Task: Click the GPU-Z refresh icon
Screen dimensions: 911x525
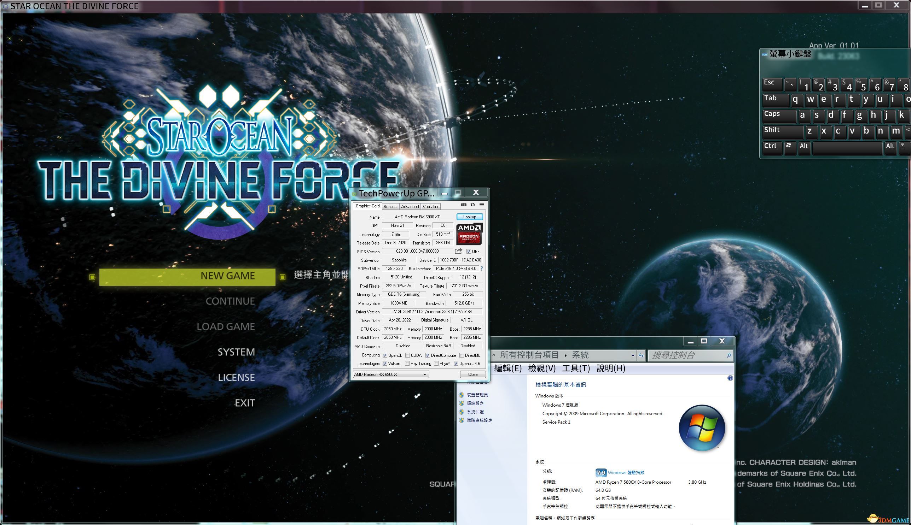Action: (x=472, y=205)
